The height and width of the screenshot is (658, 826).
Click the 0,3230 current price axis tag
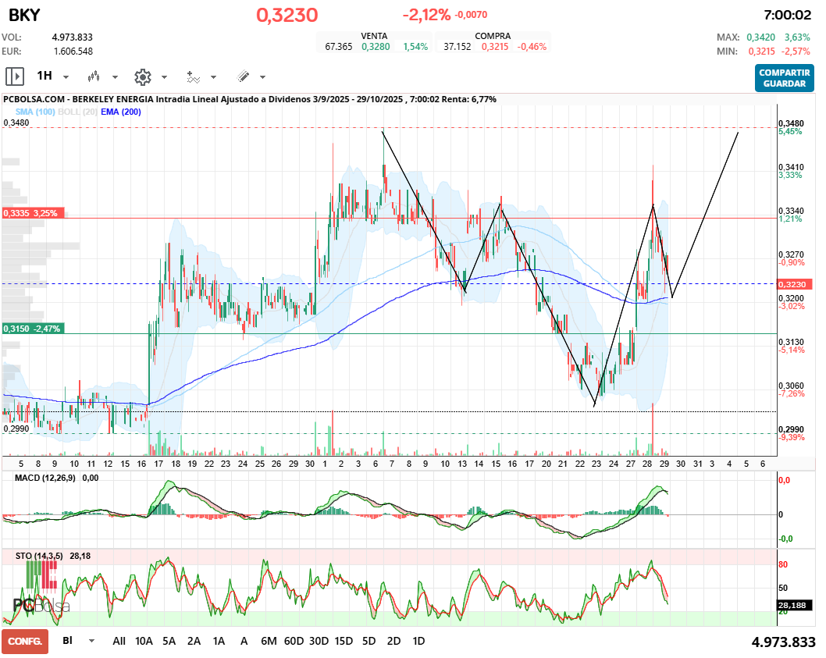point(795,284)
